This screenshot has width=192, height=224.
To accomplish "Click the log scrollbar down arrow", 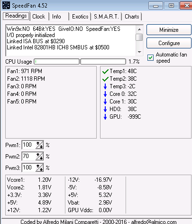I will click(x=139, y=52).
